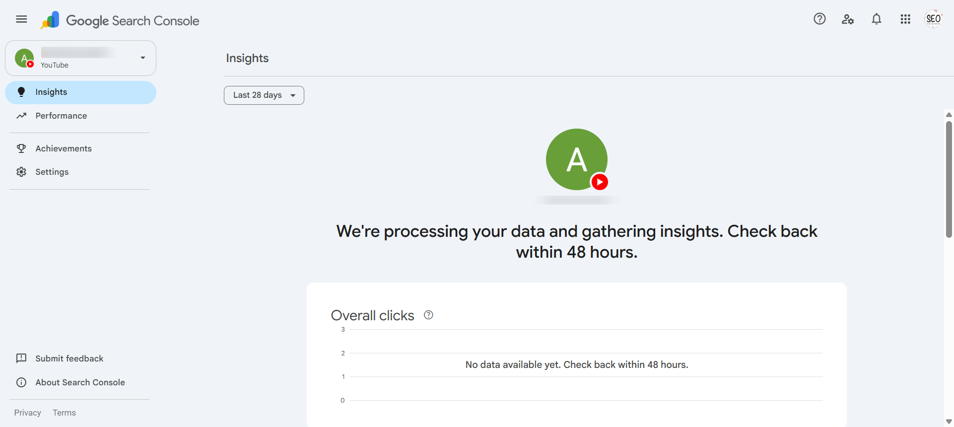Click the Overall clicks help icon
Image resolution: width=954 pixels, height=427 pixels.
pyautogui.click(x=428, y=315)
